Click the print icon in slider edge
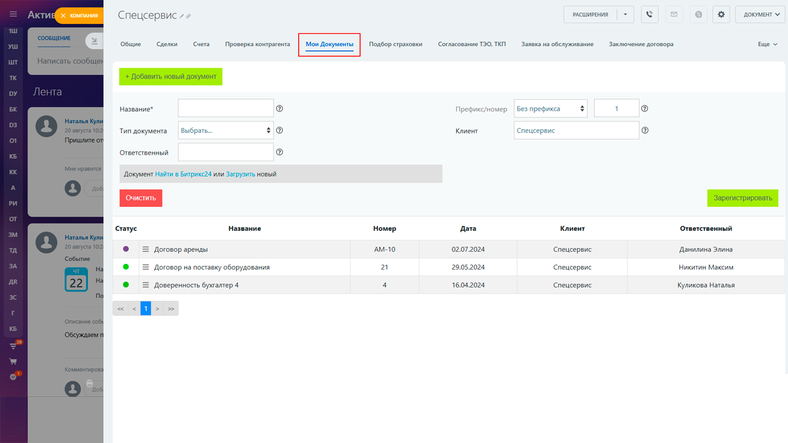Image resolution: width=788 pixels, height=443 pixels. point(90,384)
